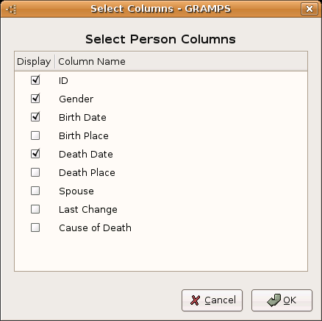Viewport: 322px width, 321px height.
Task: Click the GRAMPS window menu icon in title bar
Action: tap(11, 10)
